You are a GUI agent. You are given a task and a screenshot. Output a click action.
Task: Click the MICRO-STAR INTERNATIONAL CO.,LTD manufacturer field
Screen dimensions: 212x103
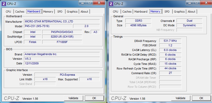tap(62, 21)
